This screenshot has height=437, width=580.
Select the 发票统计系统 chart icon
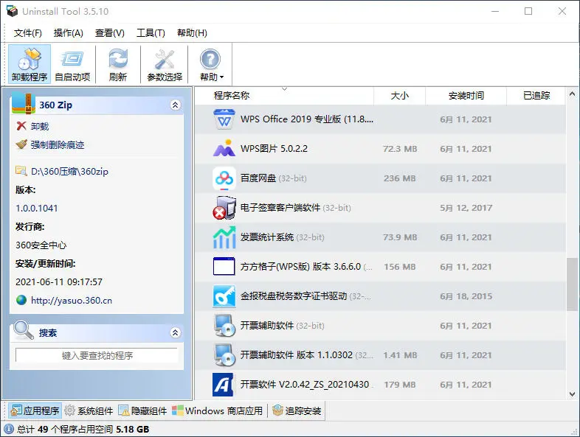(224, 237)
